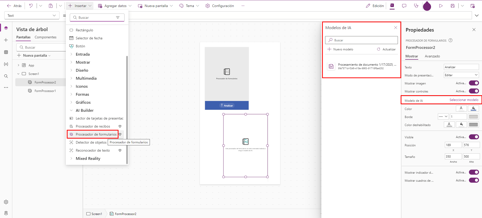This screenshot has height=218, width=482.
Task: Open the virtual agent icon at sidebar bottom
Action: tap(6, 213)
